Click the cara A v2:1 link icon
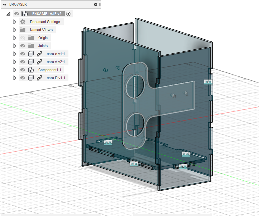The width and height of the screenshot is (259, 216). pos(39,62)
